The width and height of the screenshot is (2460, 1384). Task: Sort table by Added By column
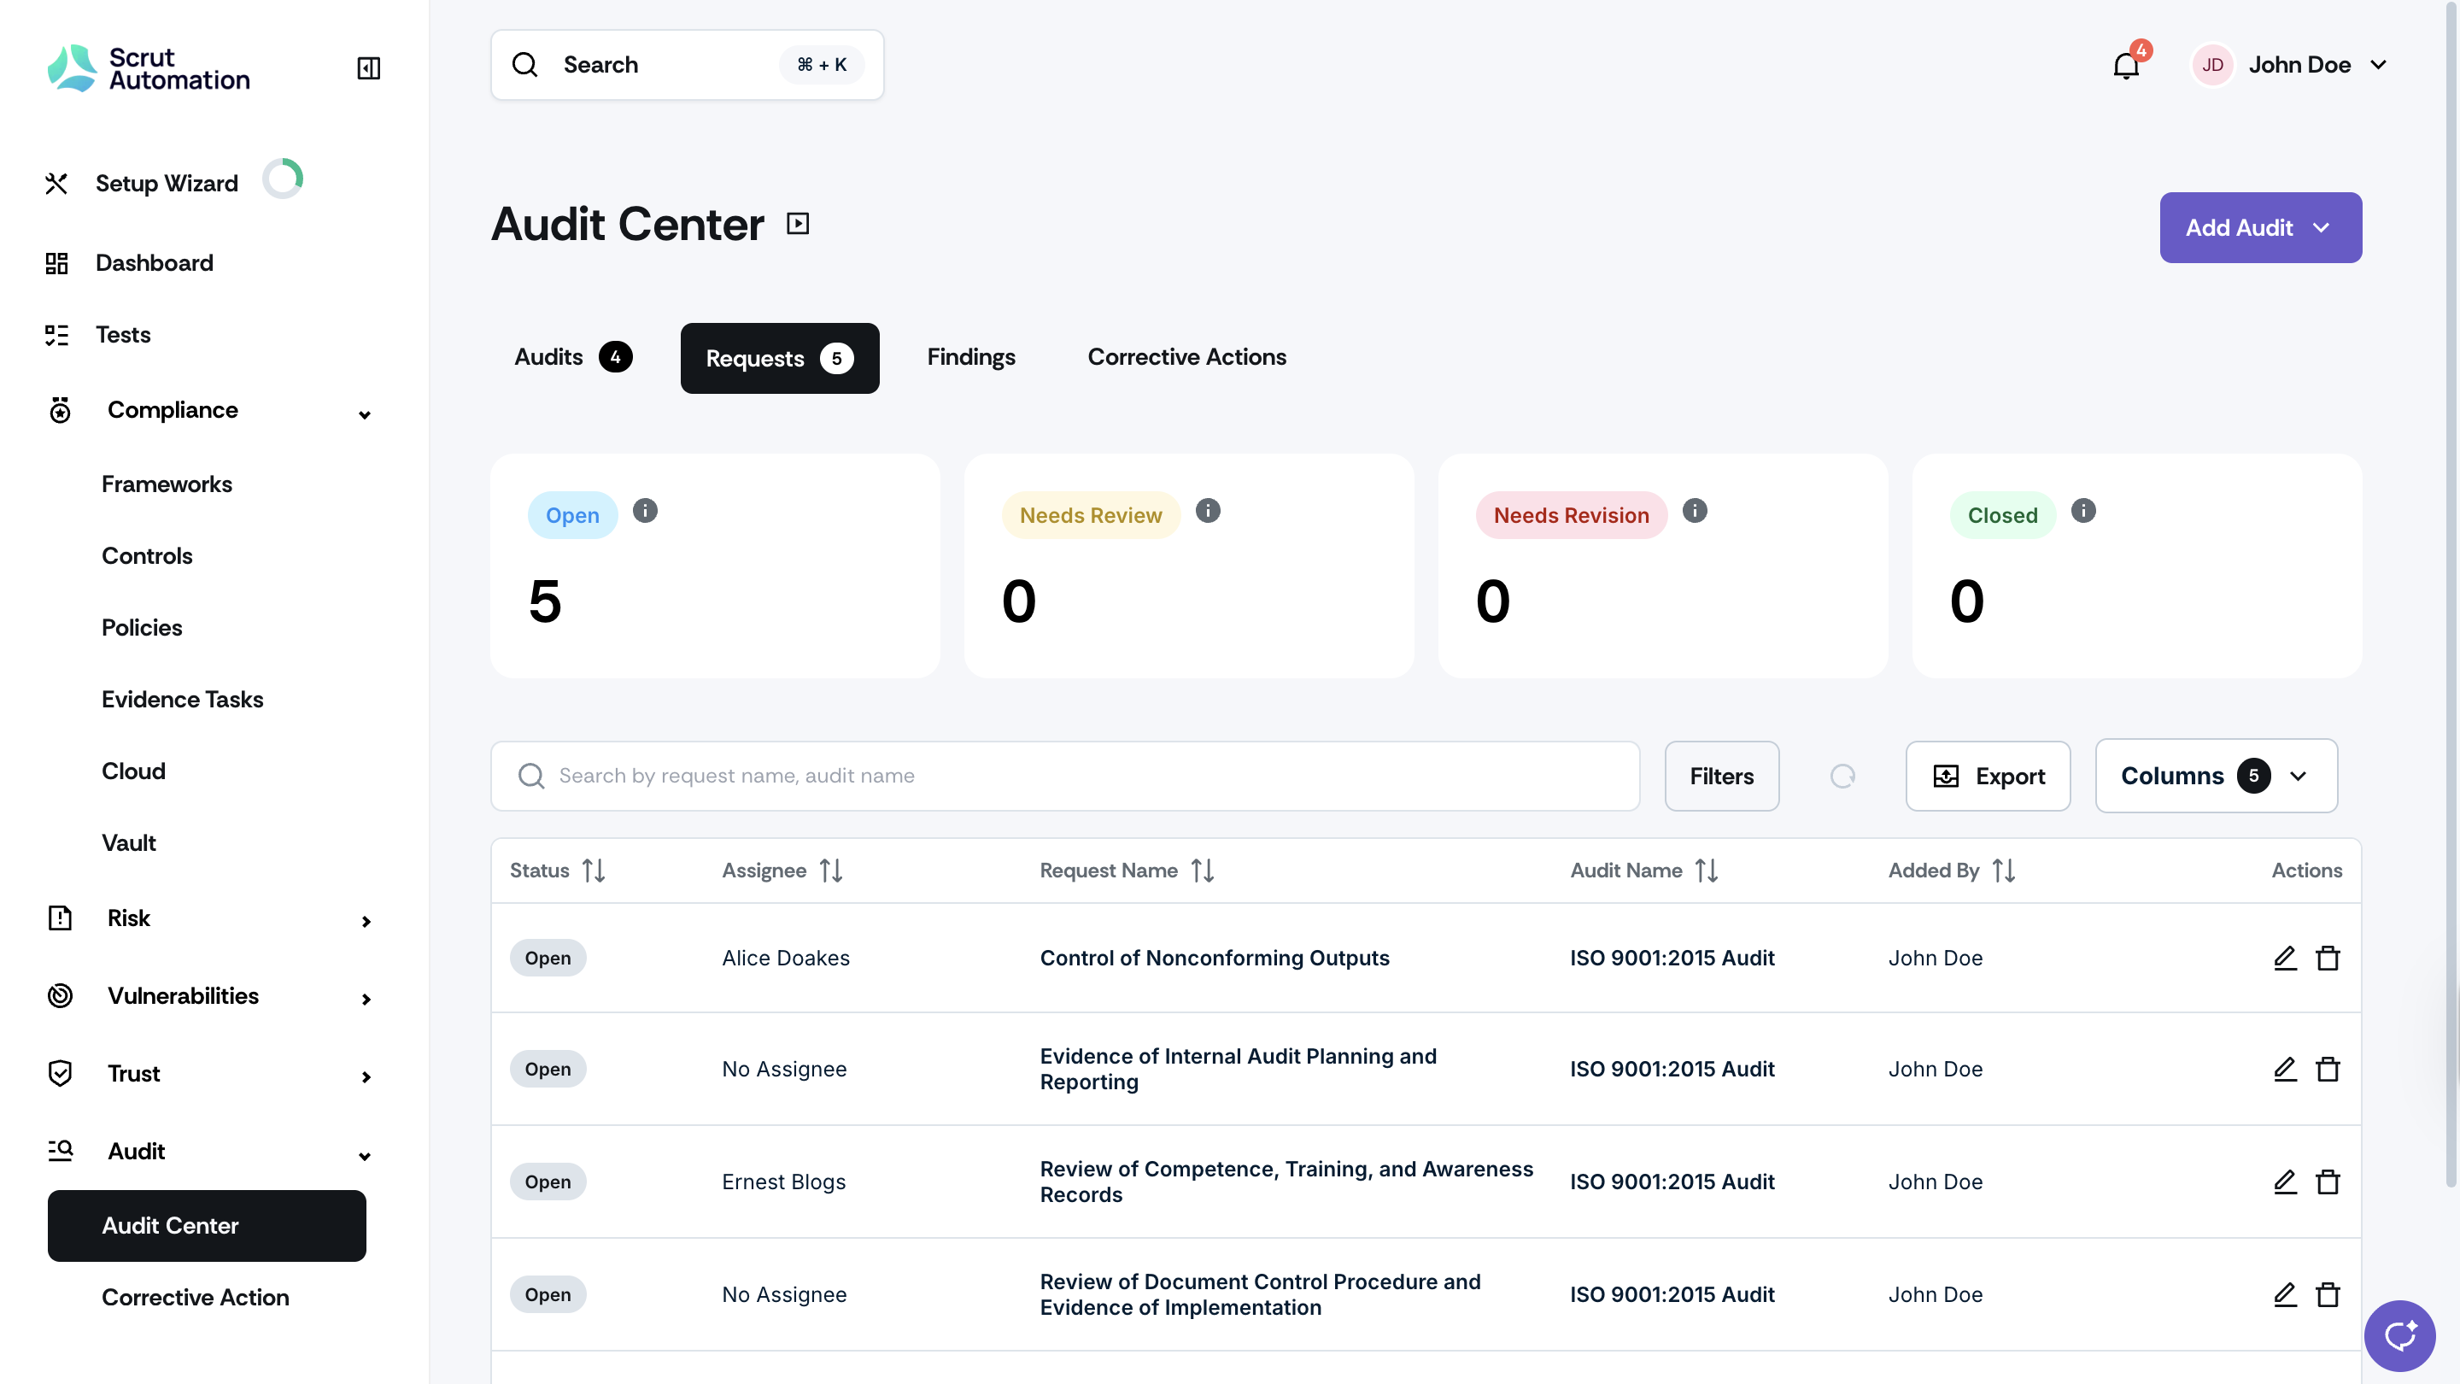(x=2004, y=871)
